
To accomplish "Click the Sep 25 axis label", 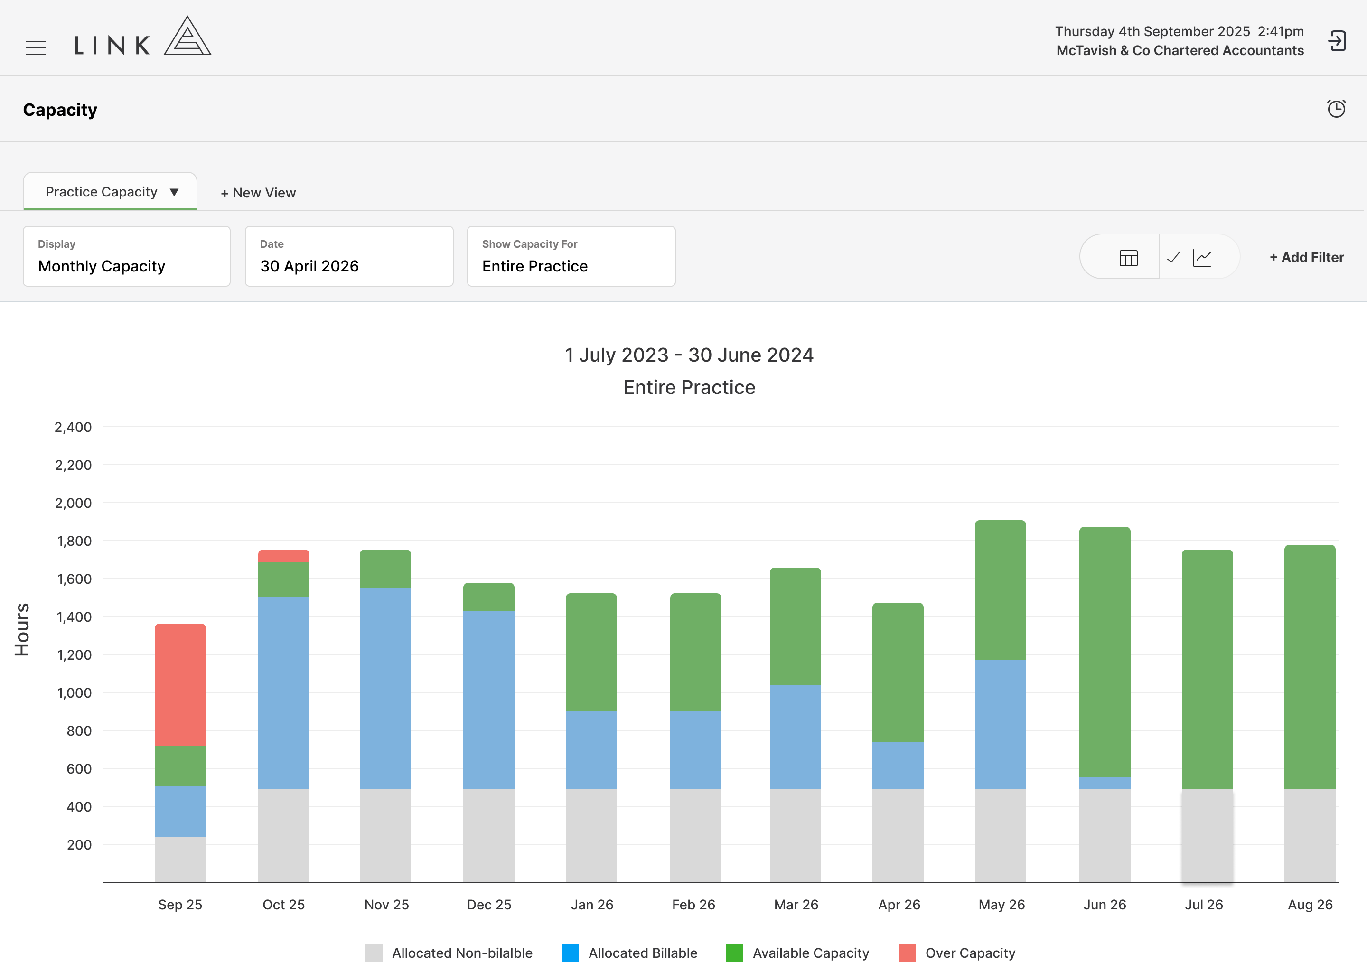I will tap(180, 904).
